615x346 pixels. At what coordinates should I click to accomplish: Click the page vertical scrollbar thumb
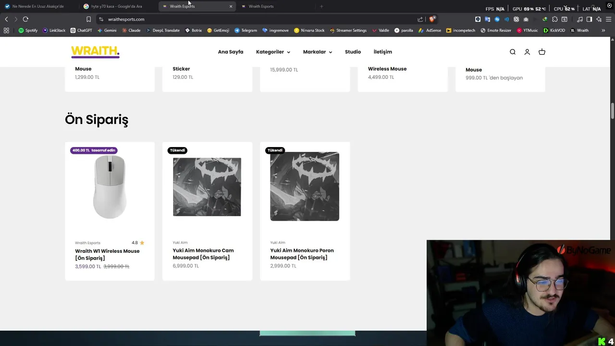click(613, 111)
